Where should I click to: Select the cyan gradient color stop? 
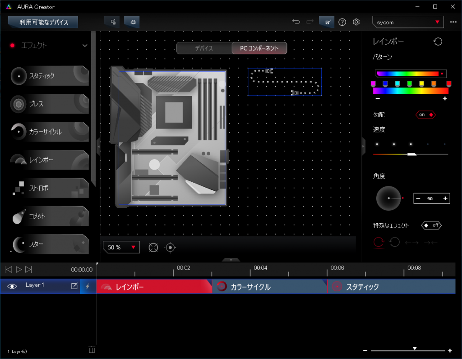pyautogui.click(x=397, y=84)
